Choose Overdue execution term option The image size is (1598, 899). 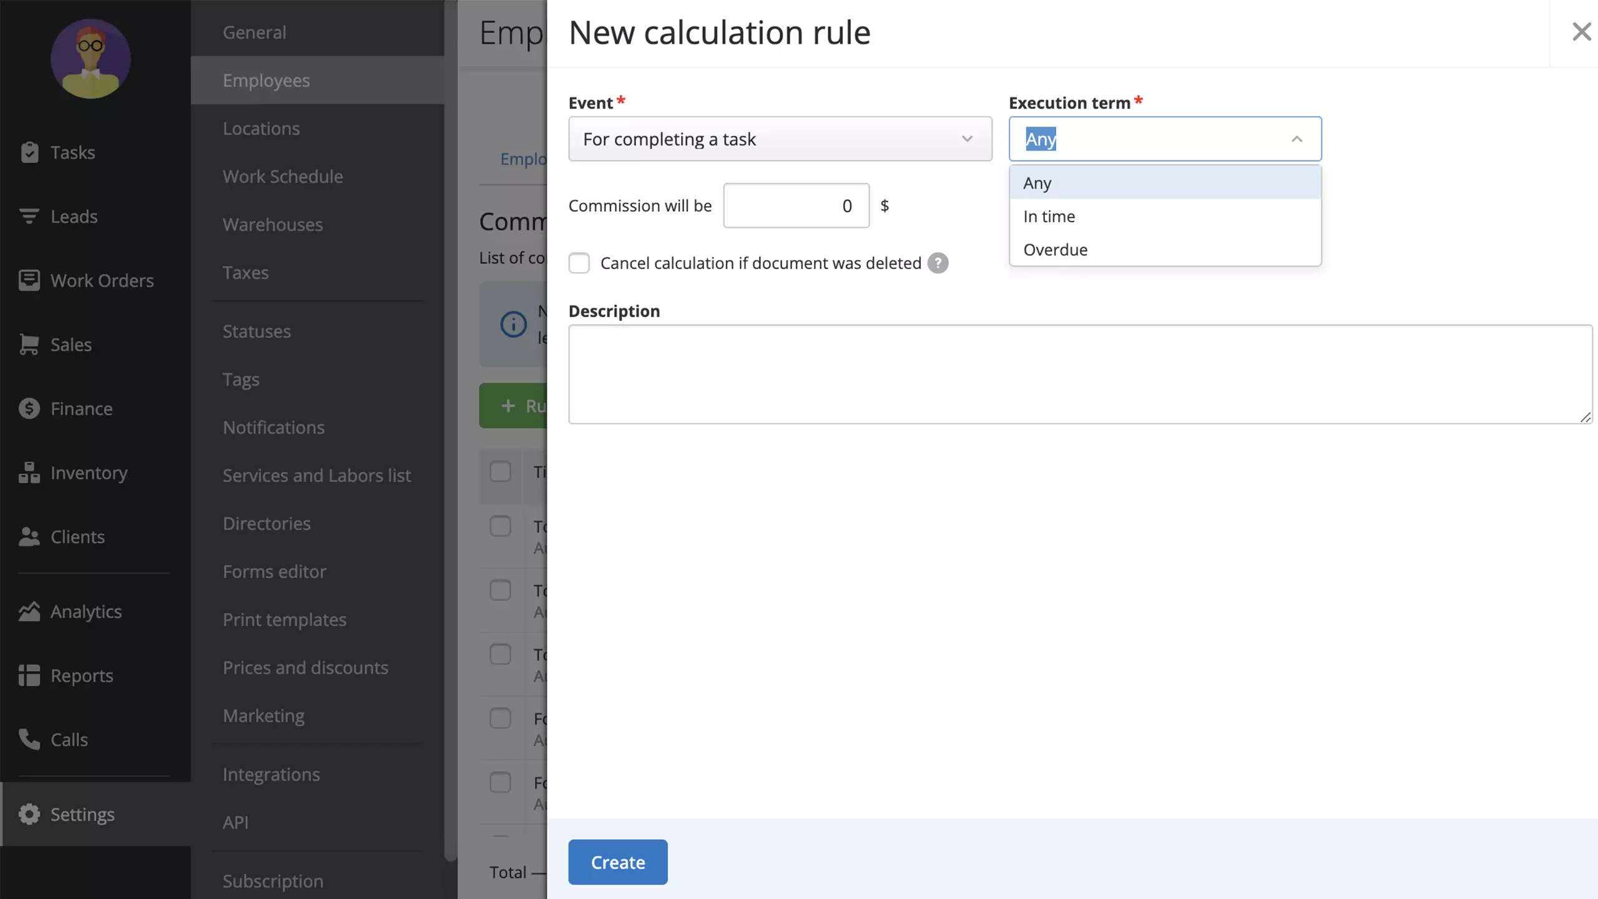click(1165, 250)
